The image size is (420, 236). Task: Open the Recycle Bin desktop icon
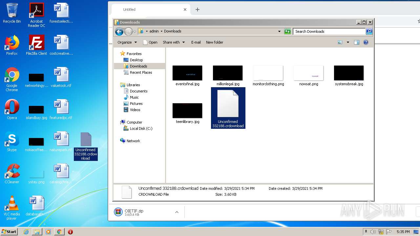point(12,13)
